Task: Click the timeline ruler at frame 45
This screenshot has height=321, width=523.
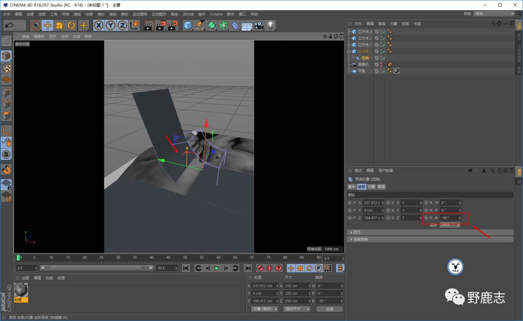Action: pyautogui.click(x=169, y=257)
